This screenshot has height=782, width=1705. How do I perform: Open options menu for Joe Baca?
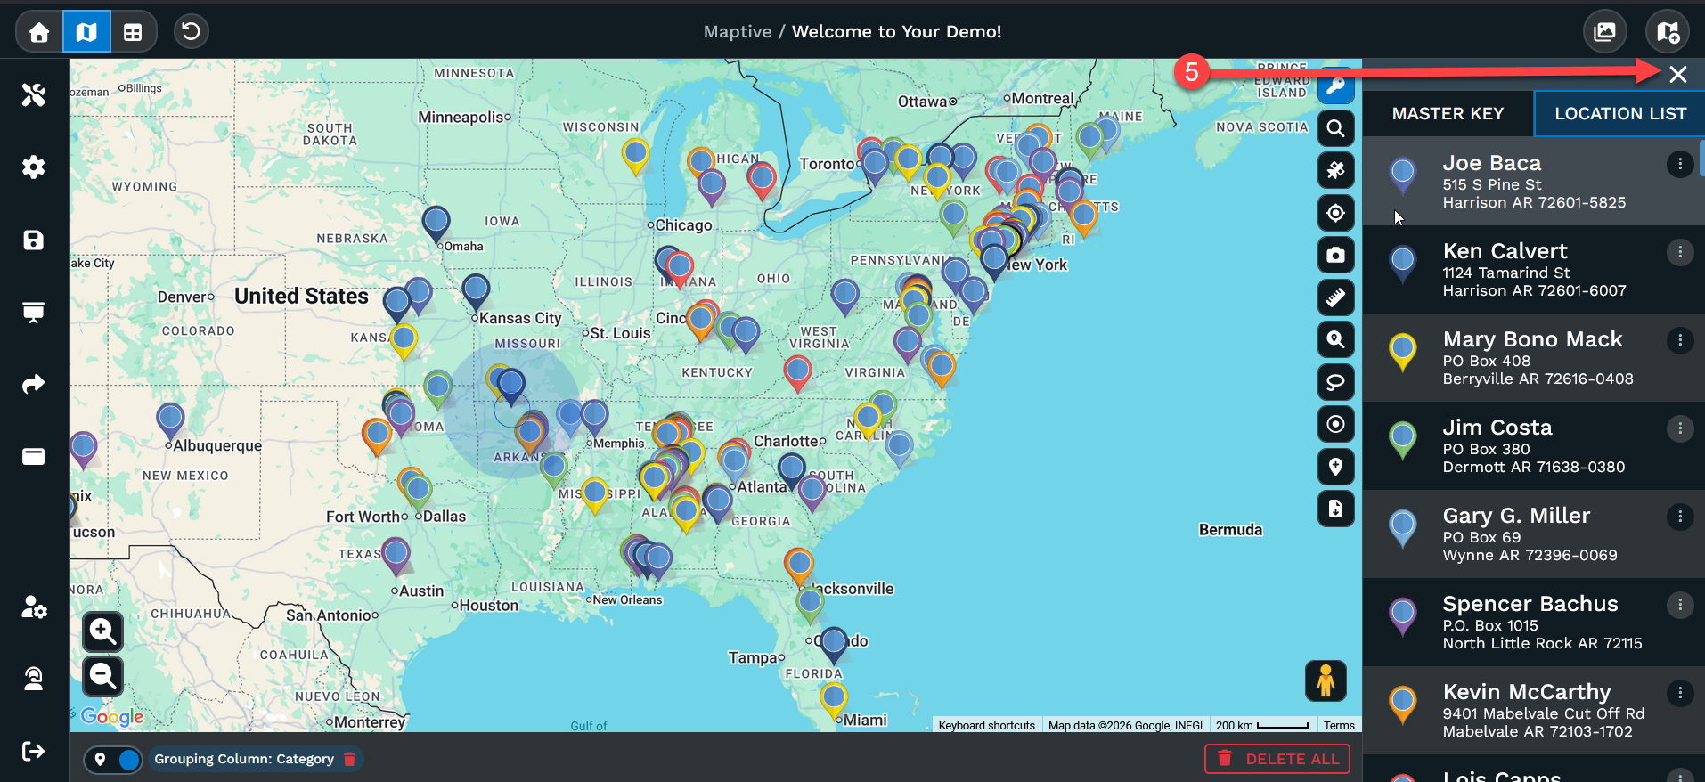(1679, 164)
